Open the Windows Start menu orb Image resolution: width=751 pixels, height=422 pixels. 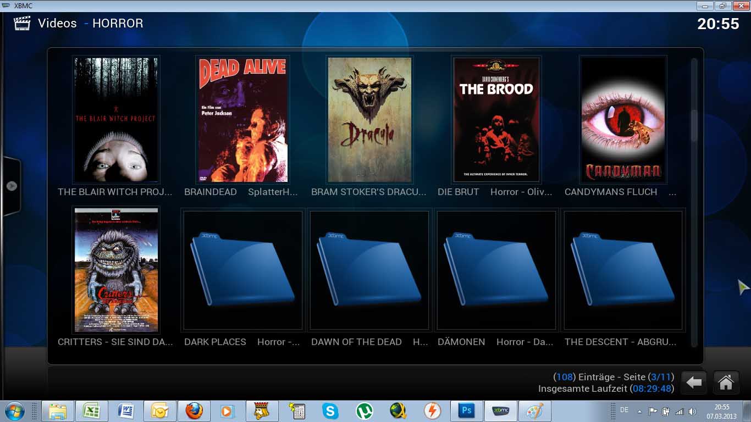click(x=14, y=411)
